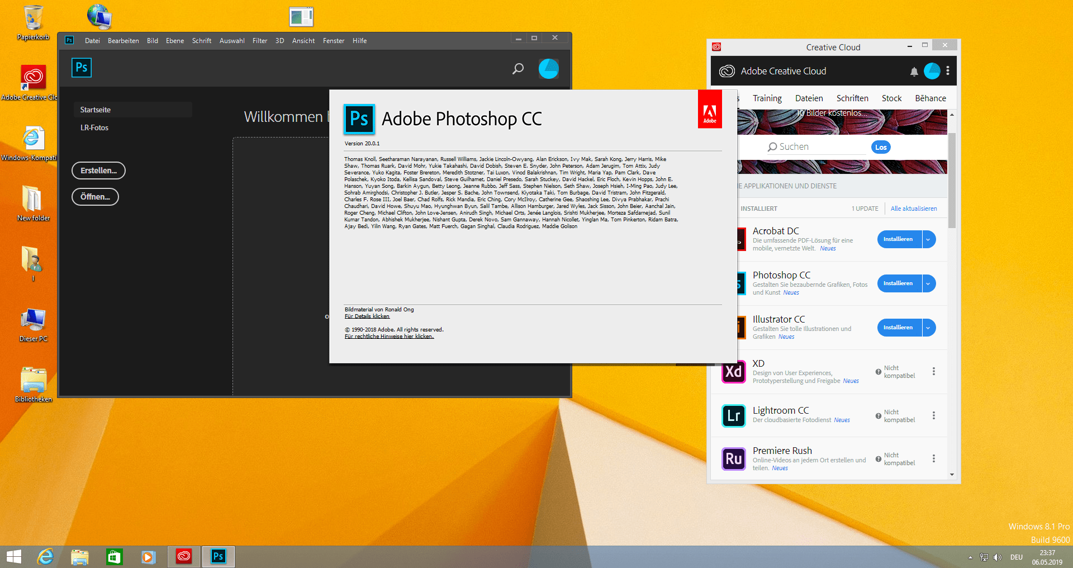Click the Creative Cloud vertical scrollbar thumb
1073x568 pixels.
click(952, 181)
